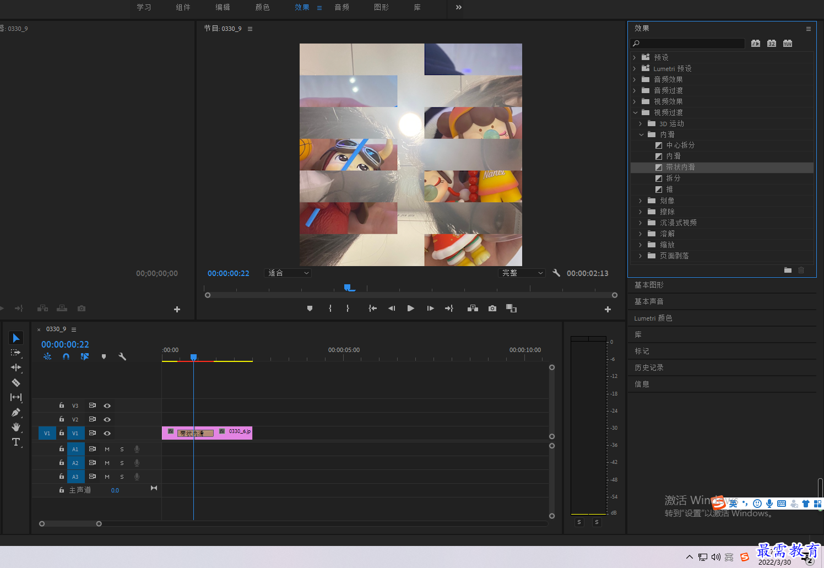
Task: Expand the Lumetri 预设 folder
Action: 635,68
